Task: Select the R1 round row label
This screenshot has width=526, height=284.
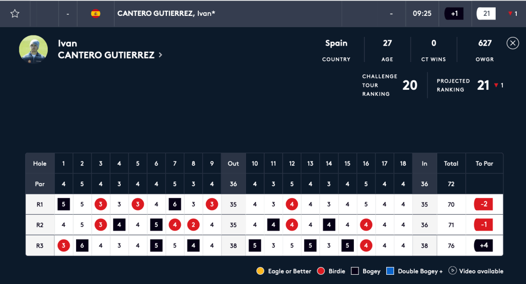Action: coord(40,205)
